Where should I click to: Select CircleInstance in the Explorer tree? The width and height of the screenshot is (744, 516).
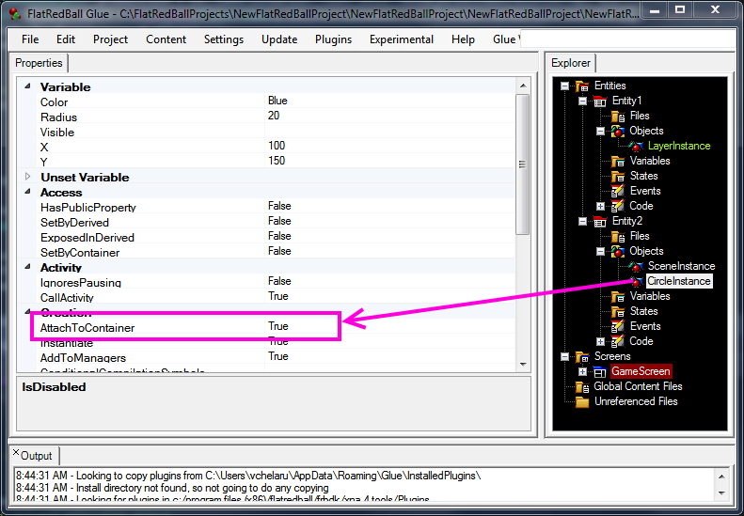click(678, 281)
